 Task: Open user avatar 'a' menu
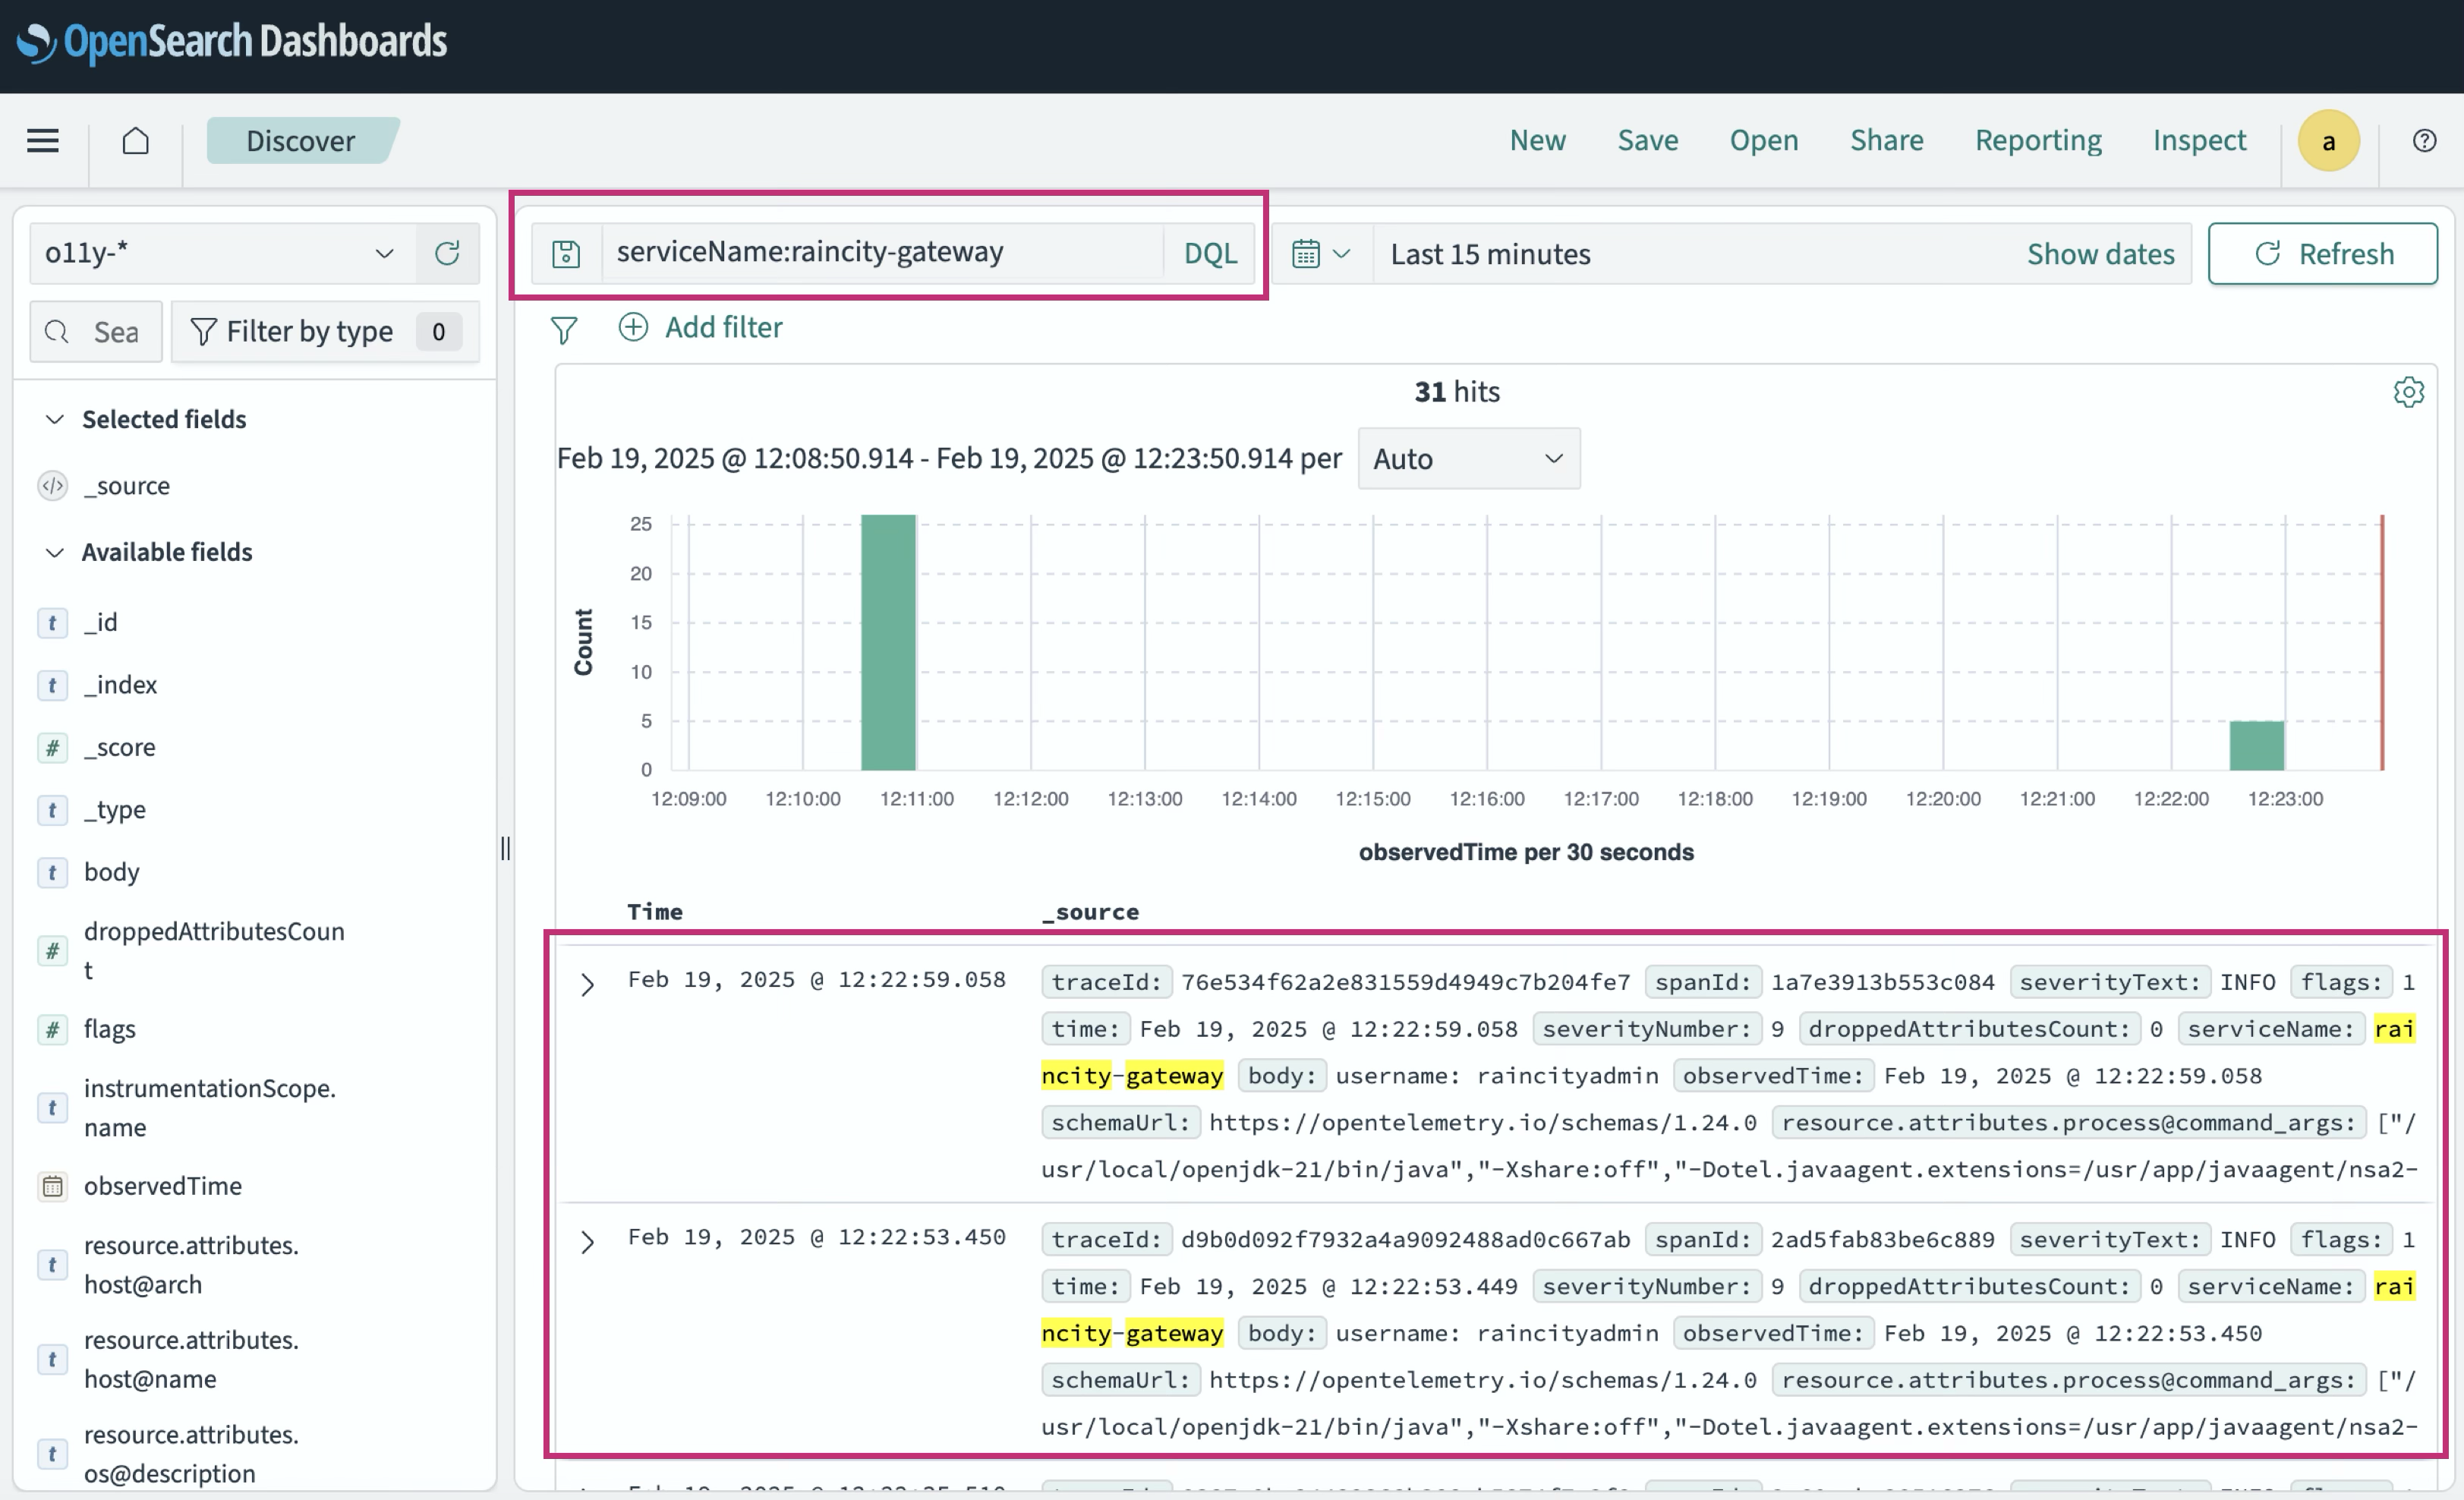[x=2328, y=141]
